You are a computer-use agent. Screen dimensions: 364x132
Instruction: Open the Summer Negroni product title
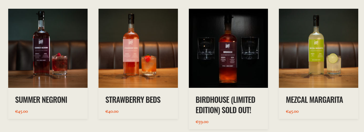(41, 100)
